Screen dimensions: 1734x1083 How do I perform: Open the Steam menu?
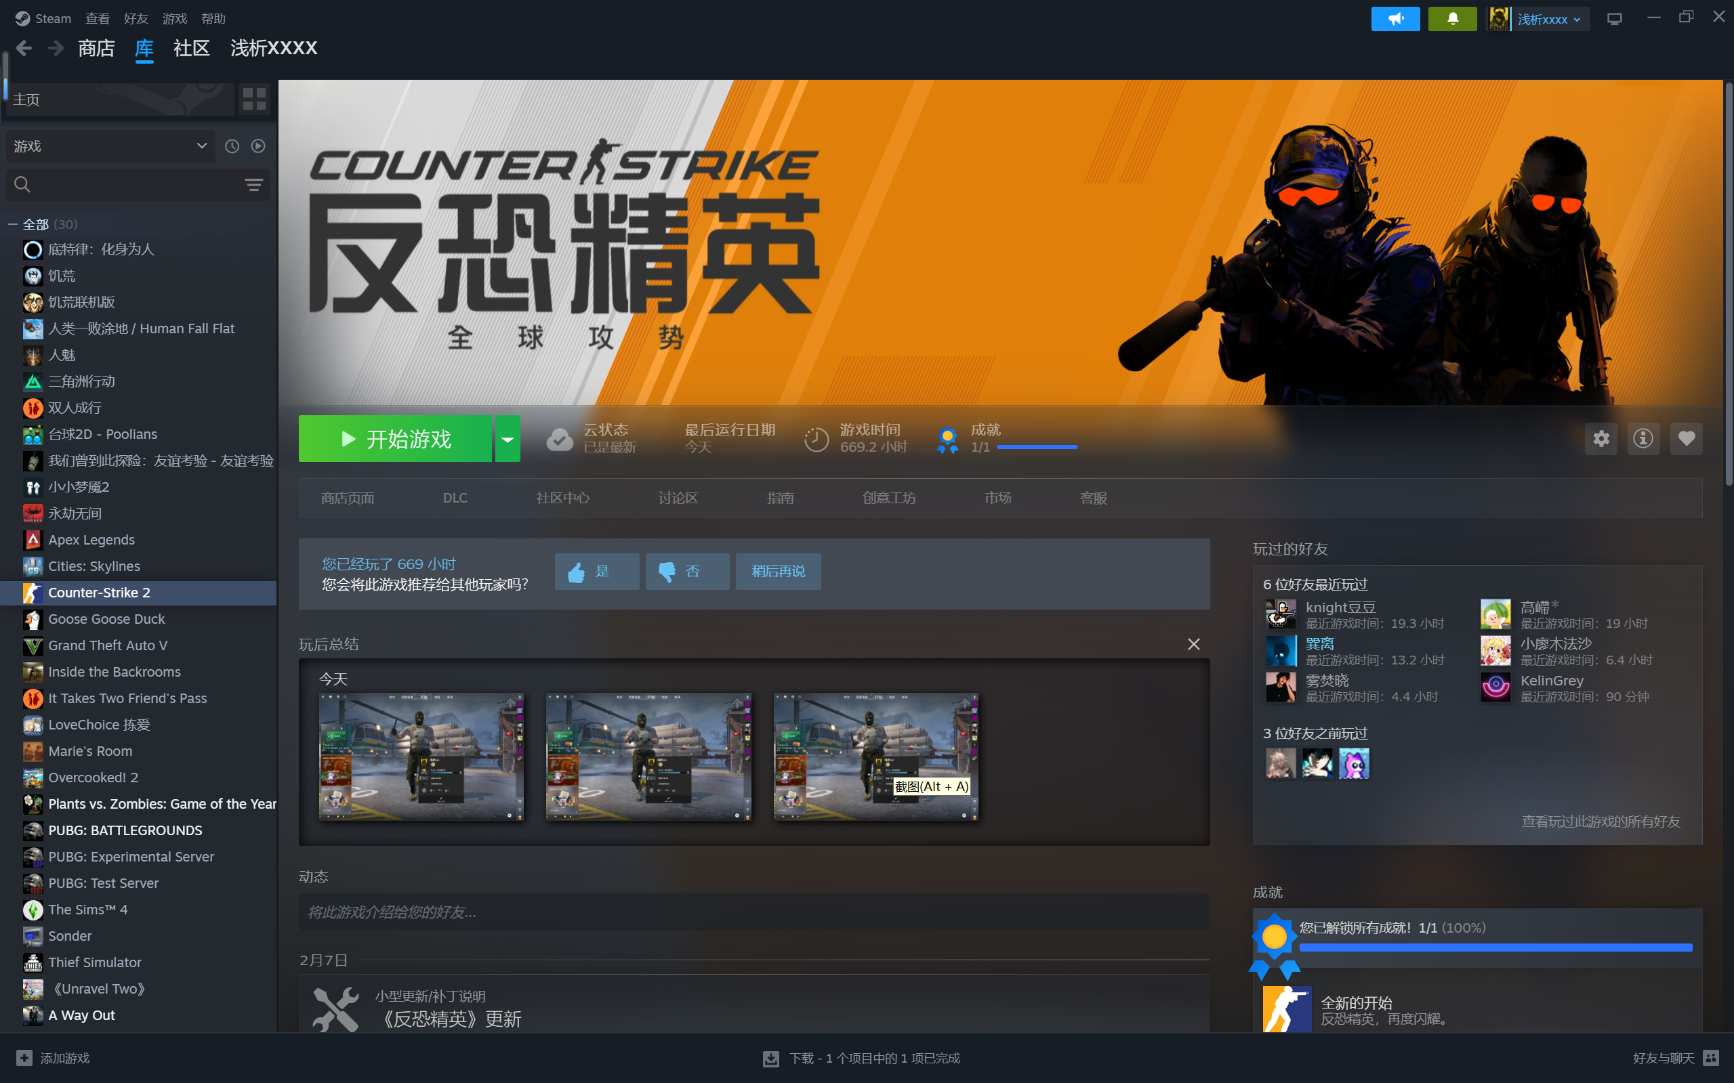click(44, 18)
